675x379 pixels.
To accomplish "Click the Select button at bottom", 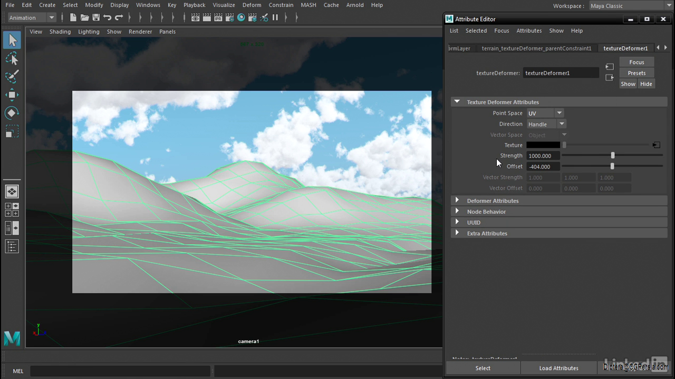I will tap(483, 368).
